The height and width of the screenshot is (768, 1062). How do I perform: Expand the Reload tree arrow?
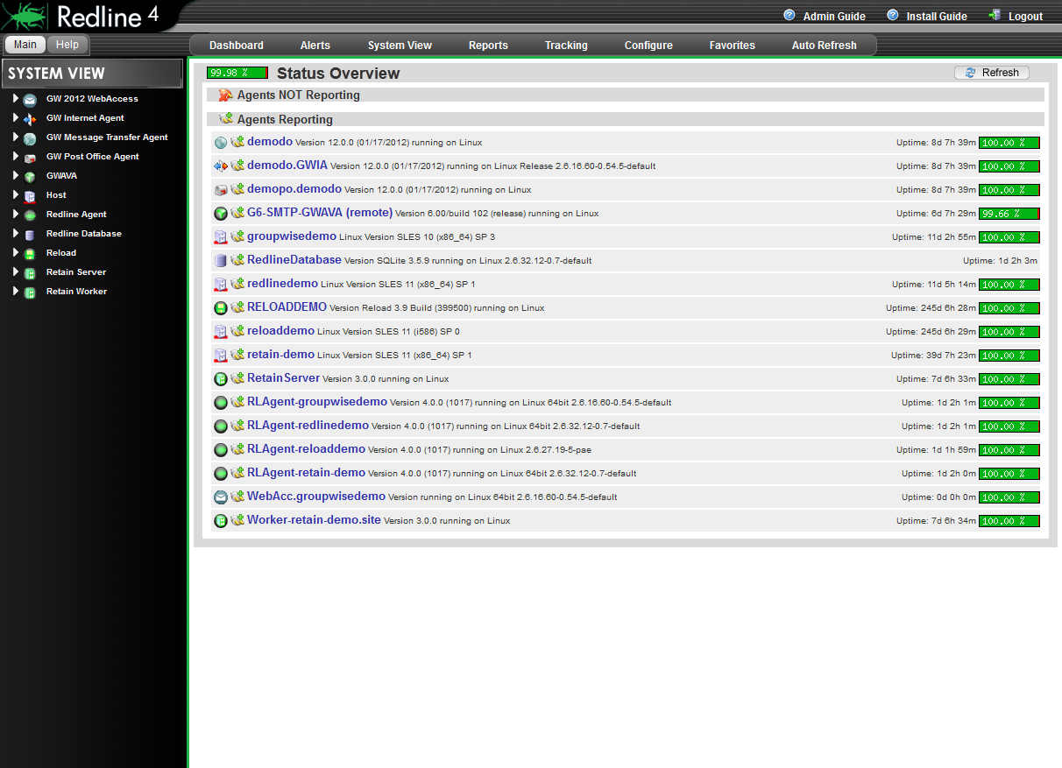point(16,252)
